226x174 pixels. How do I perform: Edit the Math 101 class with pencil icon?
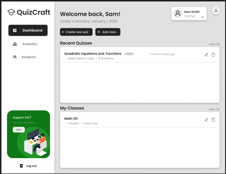pos(206,120)
